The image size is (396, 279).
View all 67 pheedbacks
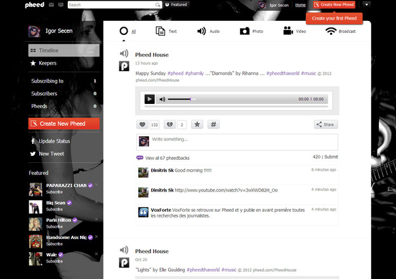tap(163, 158)
